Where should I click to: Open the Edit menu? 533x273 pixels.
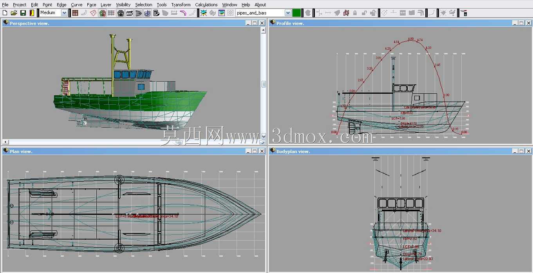point(34,5)
